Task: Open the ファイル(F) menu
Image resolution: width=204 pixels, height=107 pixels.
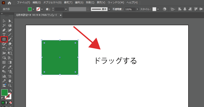Action: 24,2
